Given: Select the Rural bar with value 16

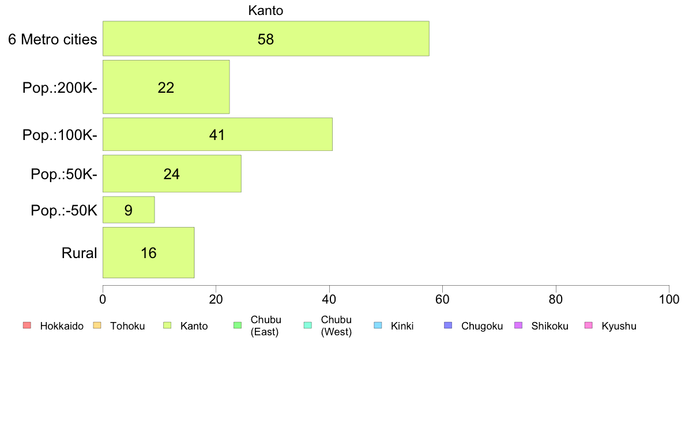Looking at the screenshot, I should pyautogui.click(x=149, y=252).
